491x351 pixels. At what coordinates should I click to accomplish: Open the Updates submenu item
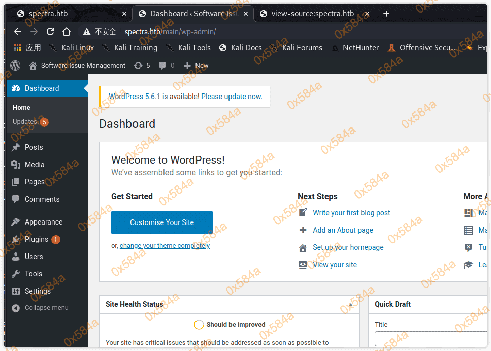pyautogui.click(x=25, y=122)
